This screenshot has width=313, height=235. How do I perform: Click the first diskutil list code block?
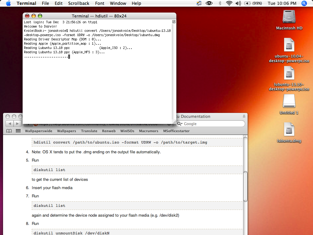[x=137, y=170]
